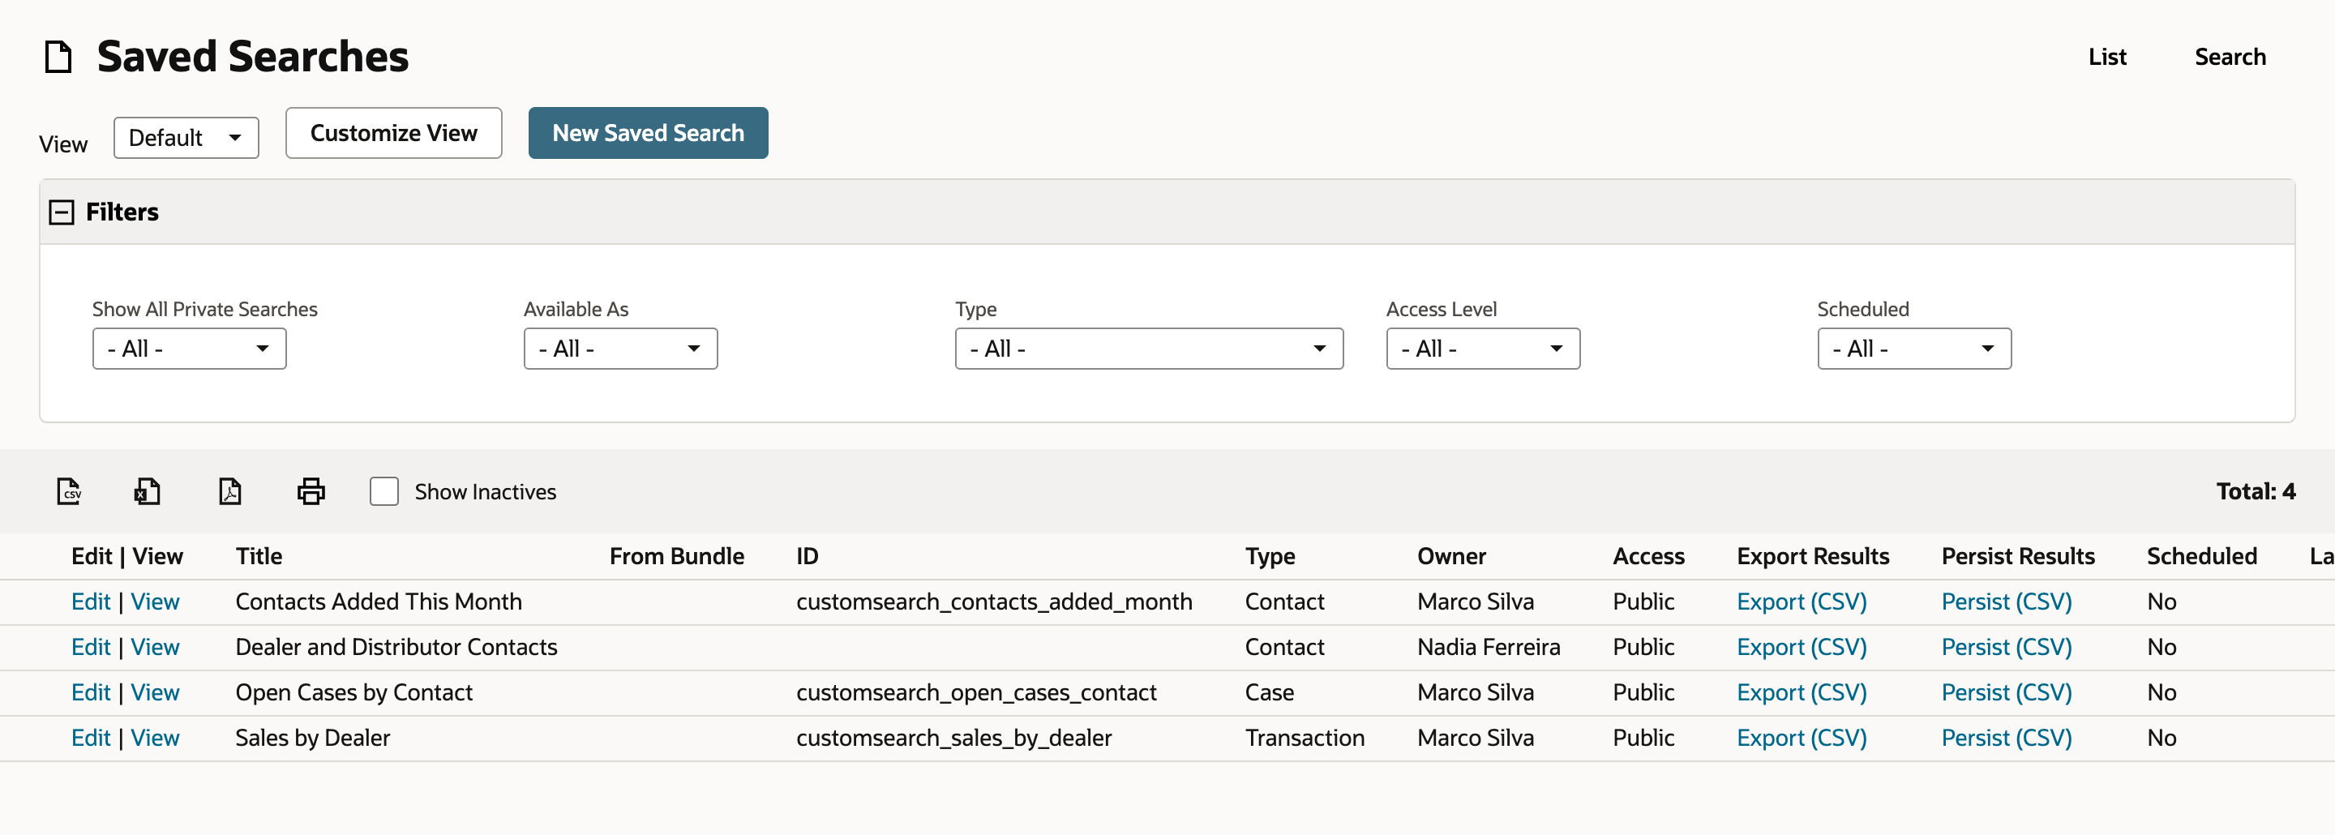Edit Open Cases by Contact search

91,692
